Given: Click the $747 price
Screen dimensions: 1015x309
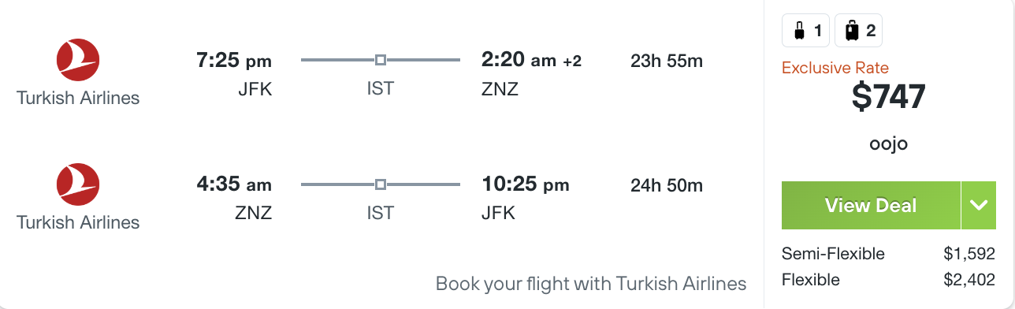Looking at the screenshot, I should 888,96.
